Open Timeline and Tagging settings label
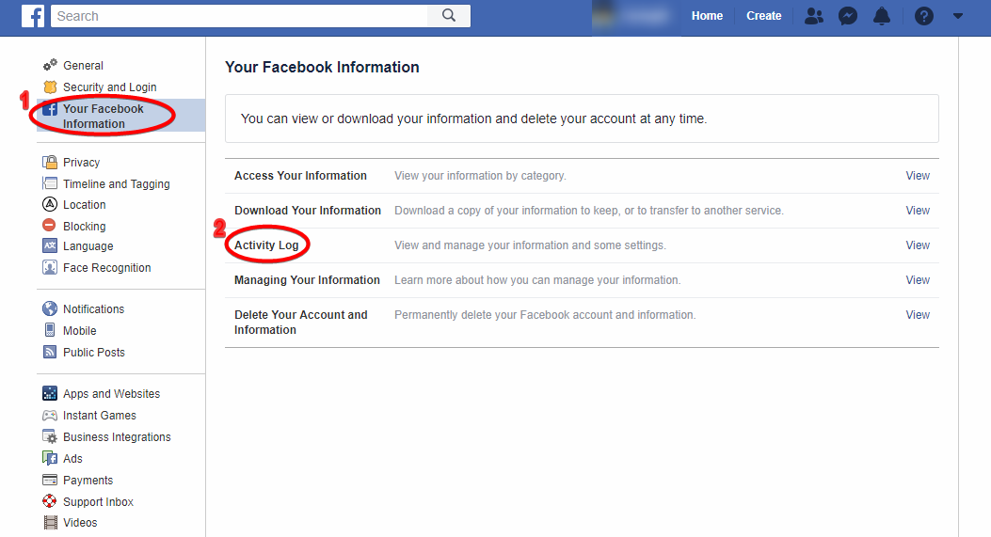991x537 pixels. [x=117, y=183]
